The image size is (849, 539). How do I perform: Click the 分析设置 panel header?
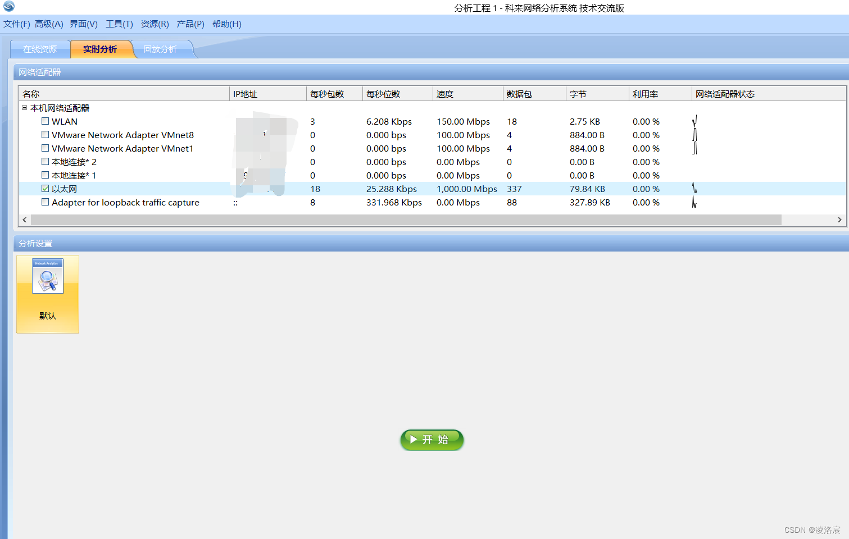pos(431,243)
